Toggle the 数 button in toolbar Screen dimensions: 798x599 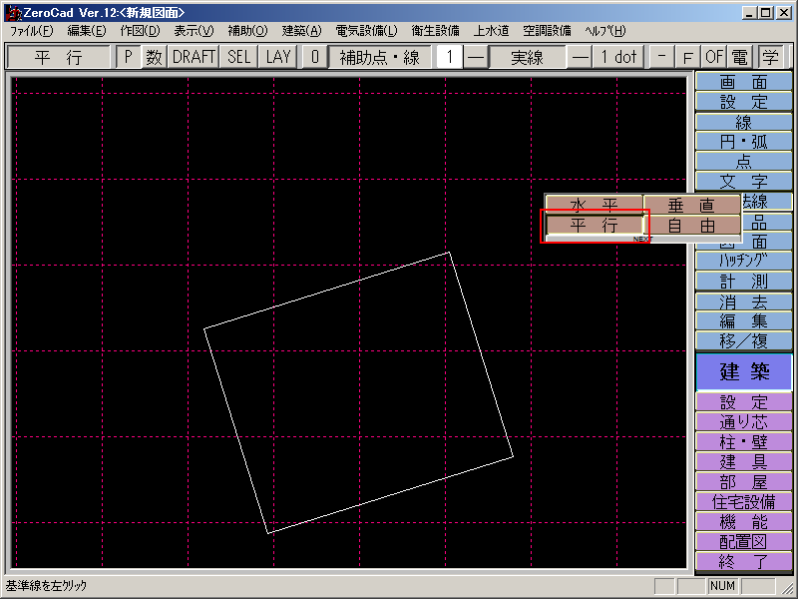click(155, 57)
